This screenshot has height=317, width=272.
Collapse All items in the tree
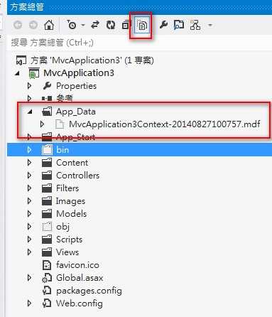(x=126, y=25)
